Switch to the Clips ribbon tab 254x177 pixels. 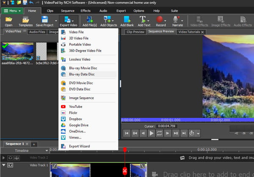pyautogui.click(x=50, y=11)
